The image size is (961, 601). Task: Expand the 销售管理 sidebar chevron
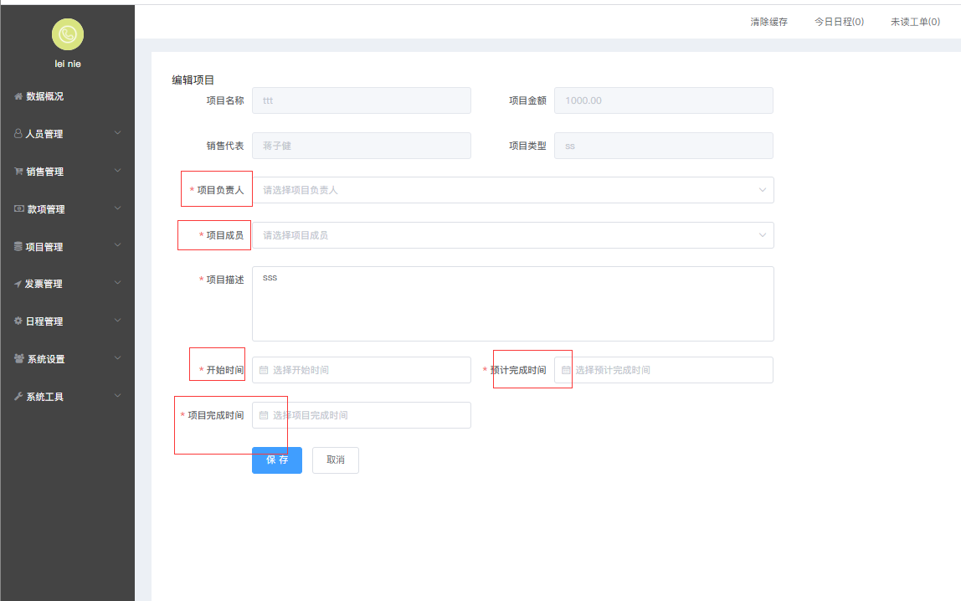coord(118,171)
